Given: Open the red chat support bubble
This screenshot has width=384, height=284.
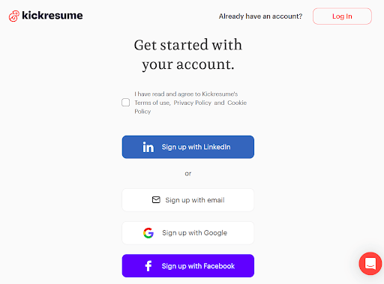Looking at the screenshot, I should (370, 264).
